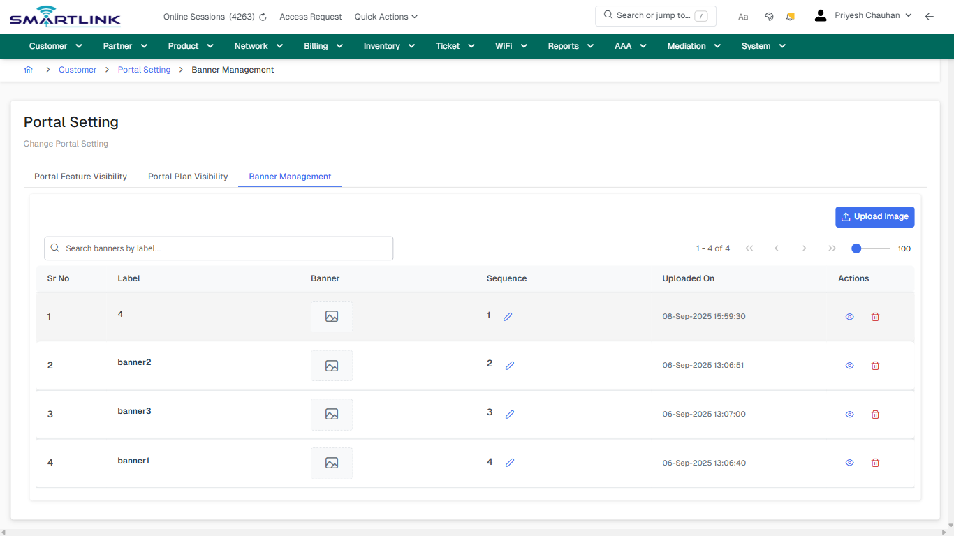Click the banners search input field
This screenshot has width=954, height=536.
[219, 248]
